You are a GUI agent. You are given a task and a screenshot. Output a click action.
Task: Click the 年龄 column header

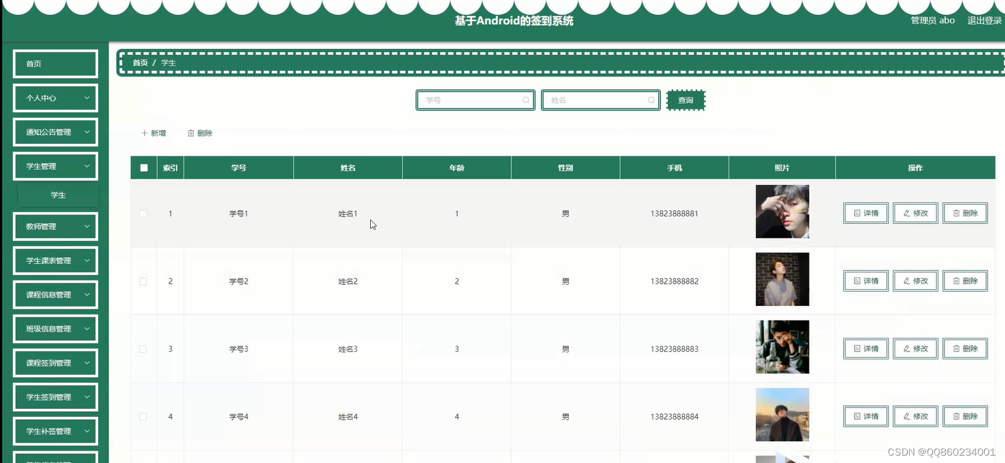click(457, 168)
